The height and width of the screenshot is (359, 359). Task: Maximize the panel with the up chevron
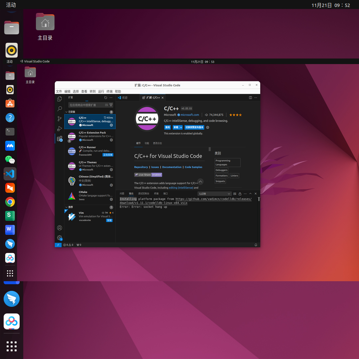250,194
